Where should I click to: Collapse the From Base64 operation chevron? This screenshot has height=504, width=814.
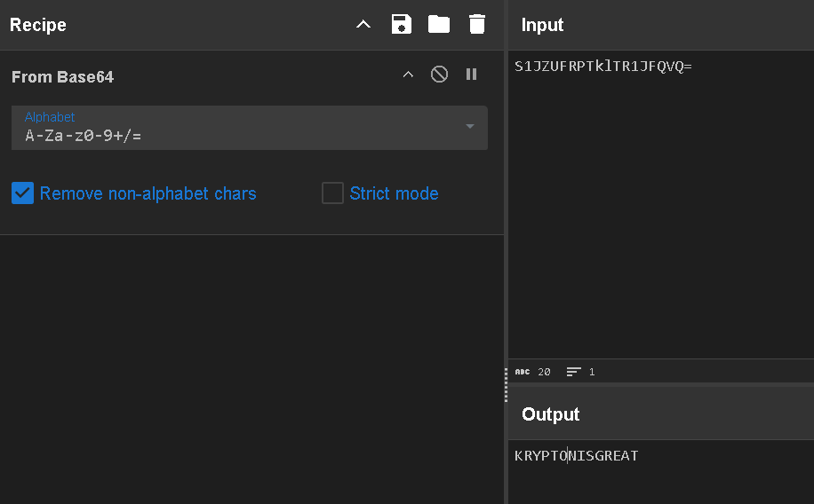click(x=408, y=75)
